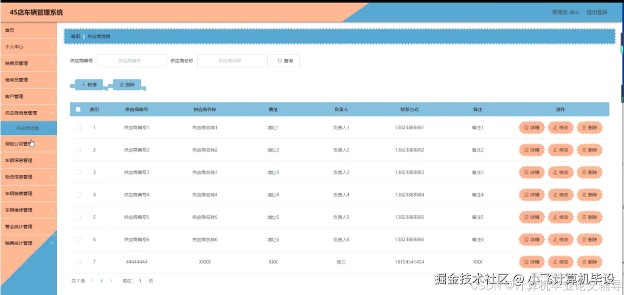
Task: Open 详情 for the 张三 supplier row
Action: (531, 261)
